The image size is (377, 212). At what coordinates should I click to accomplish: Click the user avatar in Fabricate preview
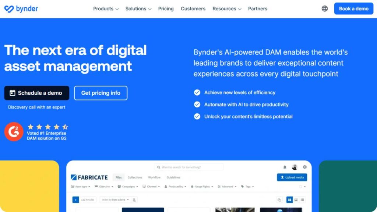point(295,167)
